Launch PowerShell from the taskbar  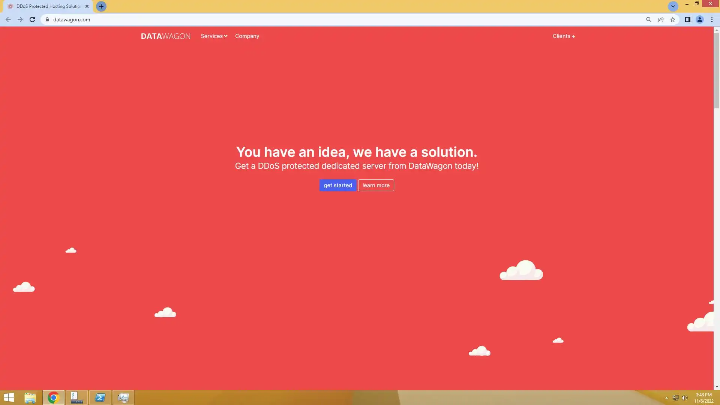[x=100, y=397]
